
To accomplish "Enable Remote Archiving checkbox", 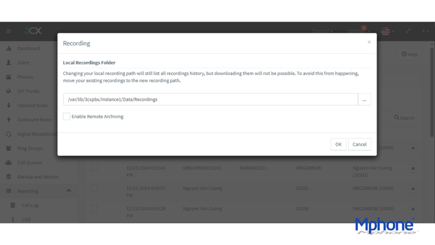I will tap(67, 117).
